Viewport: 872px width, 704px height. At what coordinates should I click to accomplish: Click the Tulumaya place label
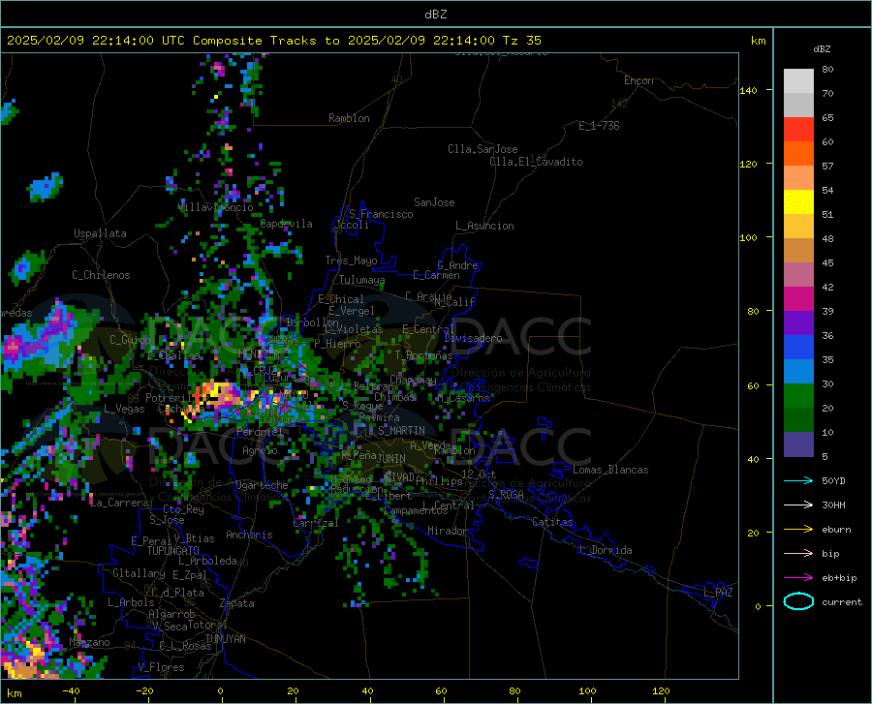[362, 280]
